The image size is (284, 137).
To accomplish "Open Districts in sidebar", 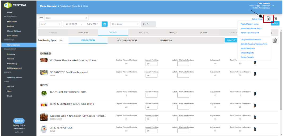I will 11,87.
